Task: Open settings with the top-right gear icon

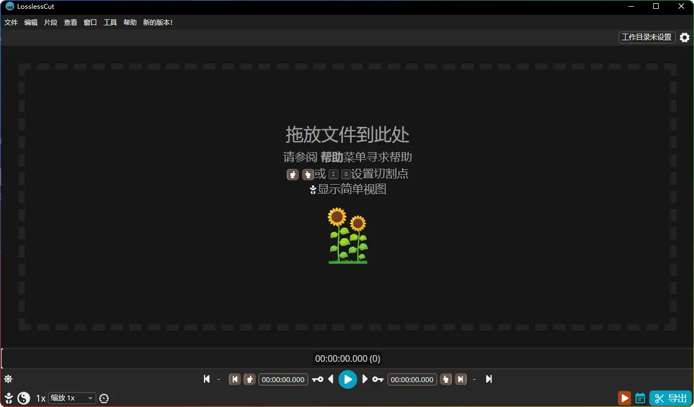Action: tap(684, 38)
